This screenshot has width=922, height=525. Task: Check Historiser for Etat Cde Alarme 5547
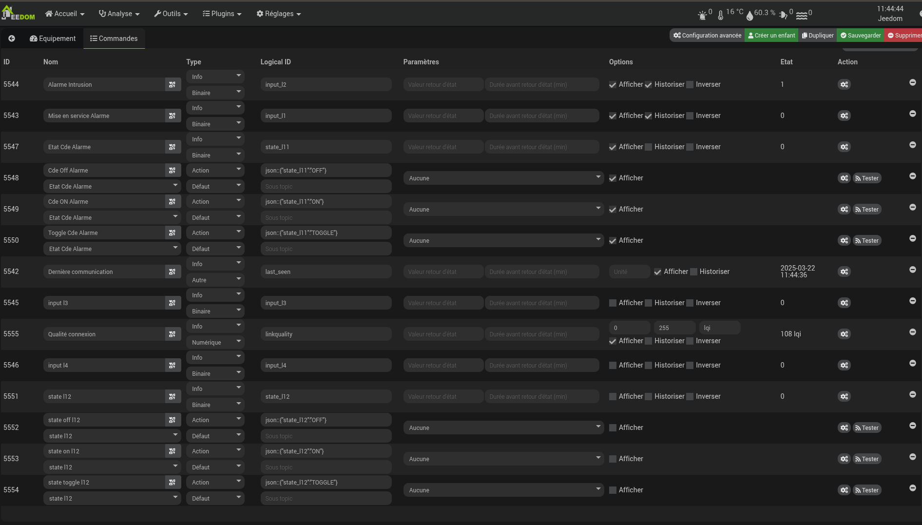[648, 147]
